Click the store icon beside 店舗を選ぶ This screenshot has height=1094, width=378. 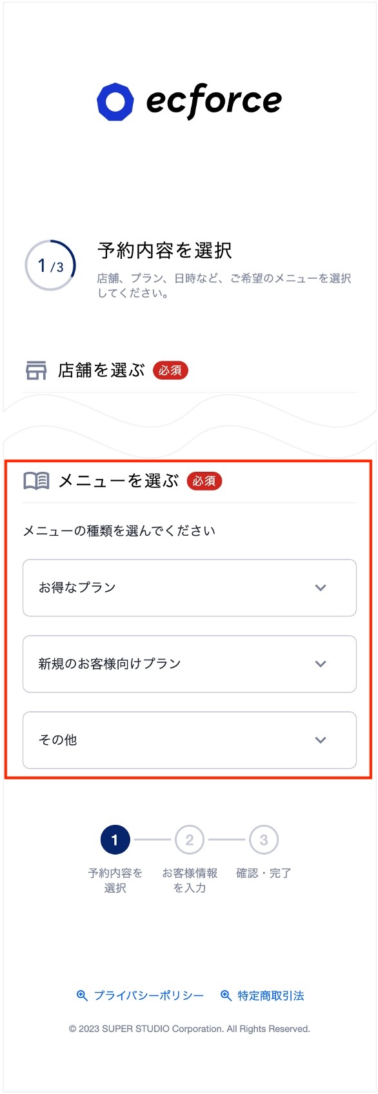(36, 370)
